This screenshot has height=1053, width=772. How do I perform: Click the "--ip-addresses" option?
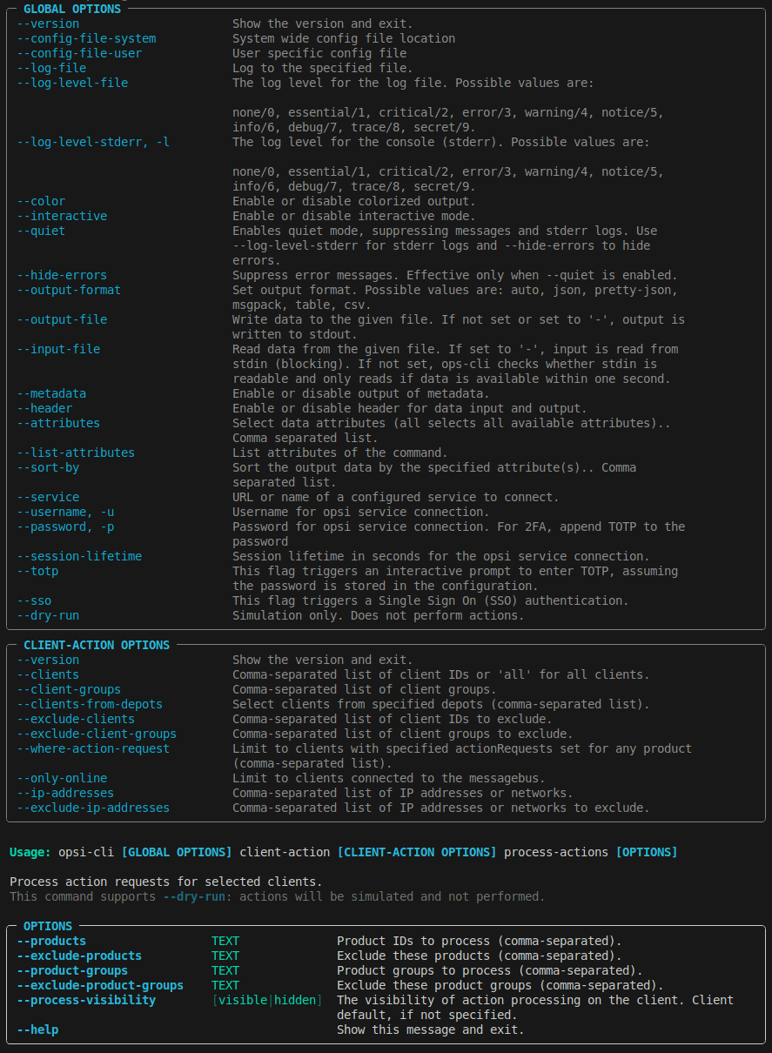coord(65,793)
